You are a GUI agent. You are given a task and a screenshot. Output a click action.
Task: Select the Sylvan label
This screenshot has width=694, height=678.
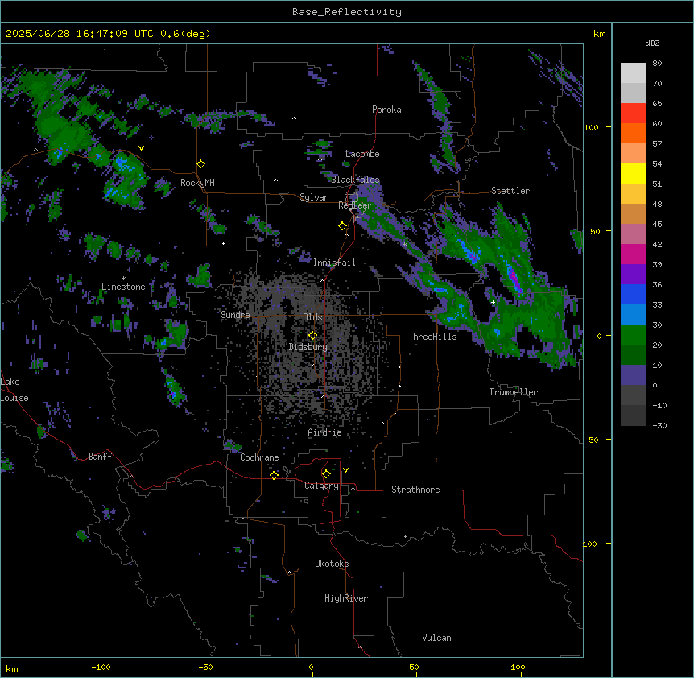314,197
